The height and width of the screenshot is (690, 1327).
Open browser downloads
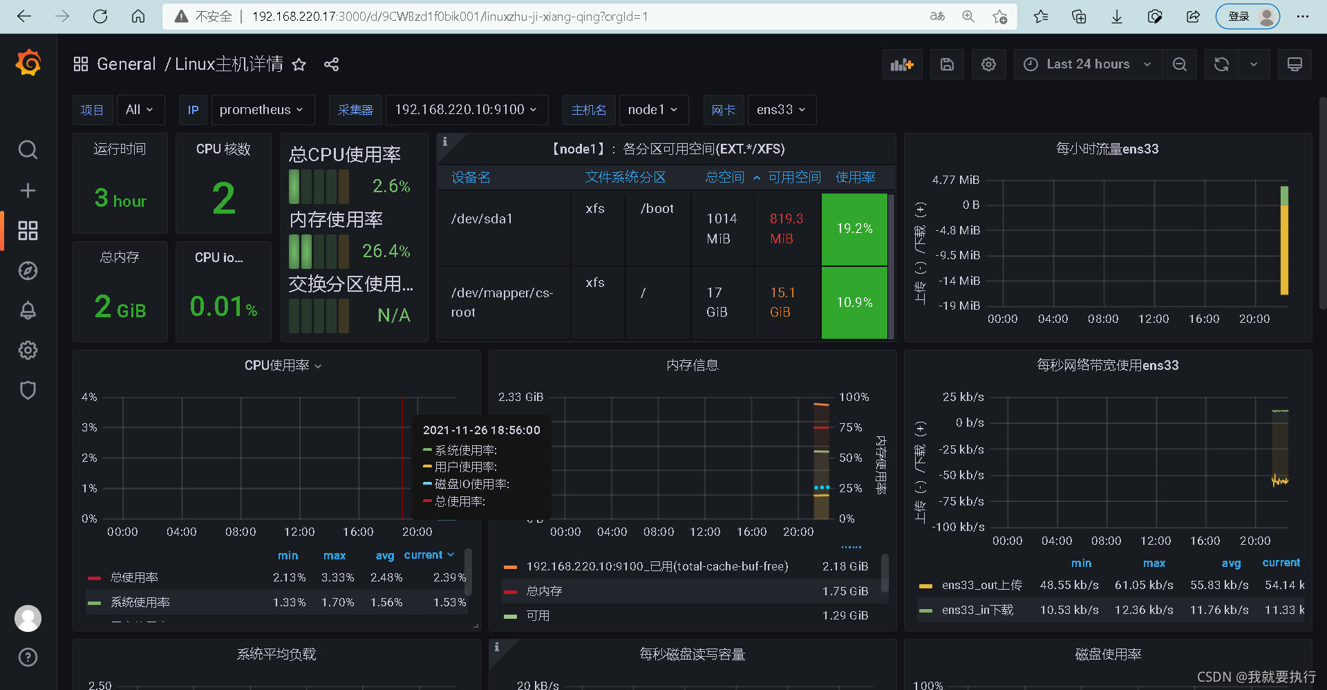point(1117,17)
